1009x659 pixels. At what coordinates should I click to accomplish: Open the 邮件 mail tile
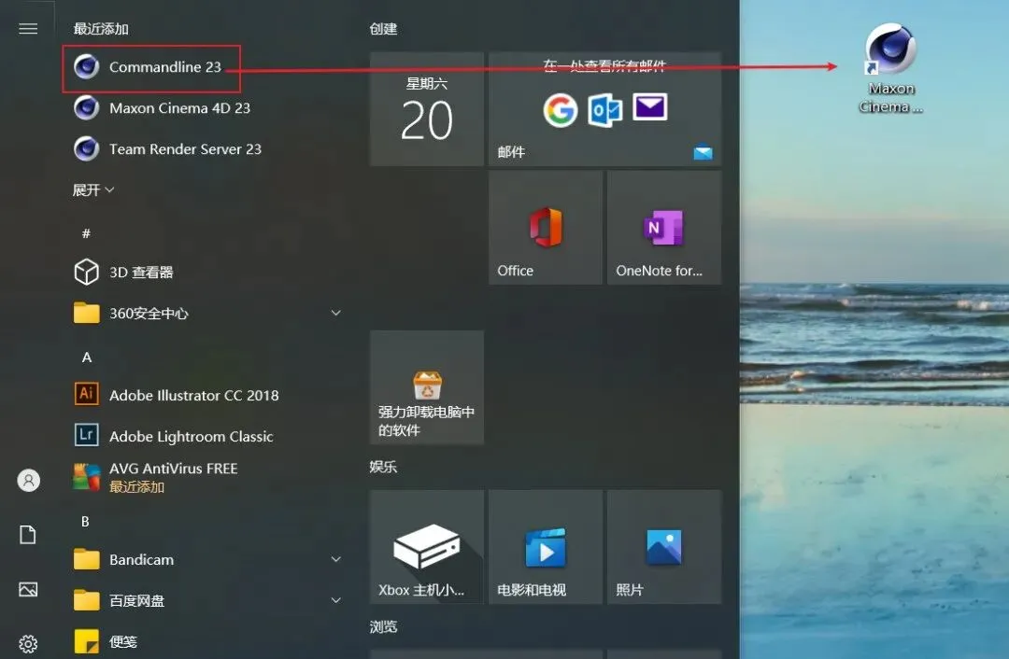(x=604, y=109)
